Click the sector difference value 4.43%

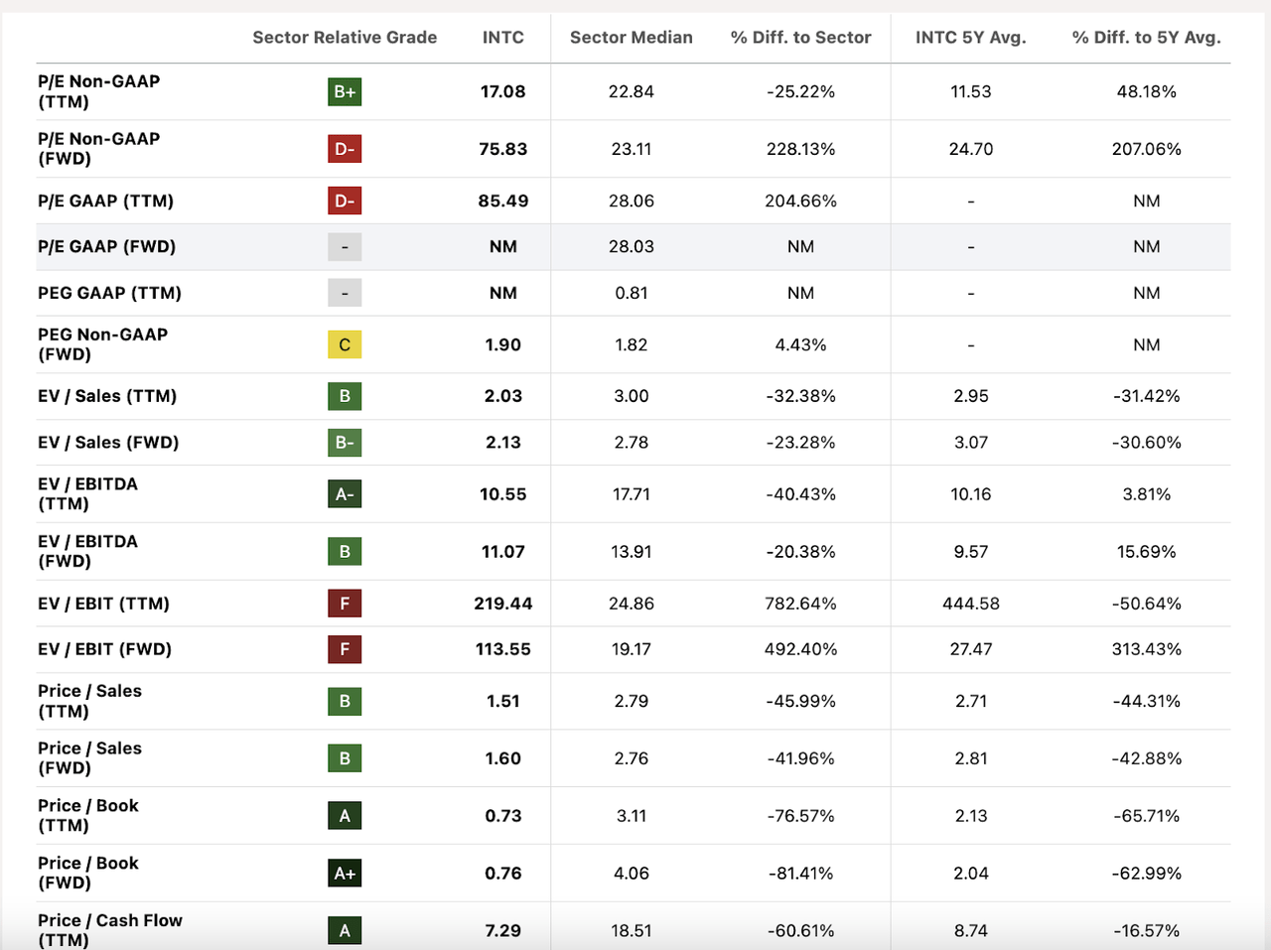[x=800, y=344]
